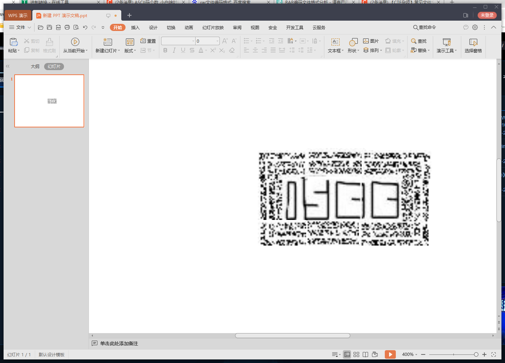Toggle normal view button in status bar

347,354
